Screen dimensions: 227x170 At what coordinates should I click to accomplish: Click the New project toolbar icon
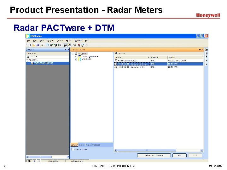point(29,45)
